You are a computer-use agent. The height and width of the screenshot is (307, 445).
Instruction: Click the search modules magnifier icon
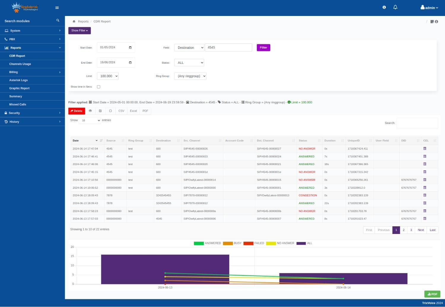coord(58,20)
